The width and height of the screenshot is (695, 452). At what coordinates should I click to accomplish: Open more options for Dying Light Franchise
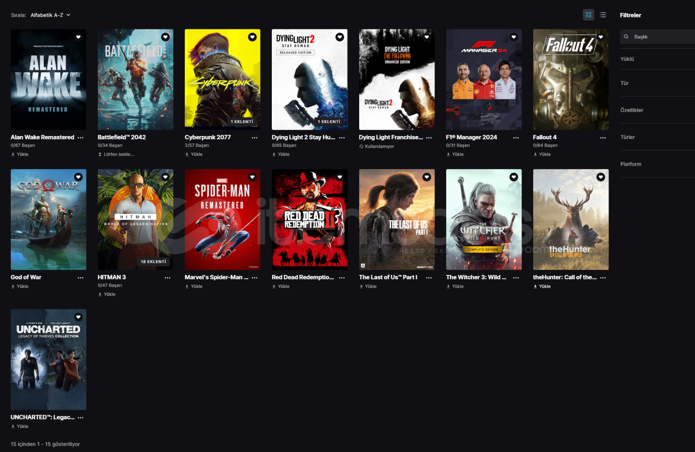click(x=429, y=138)
